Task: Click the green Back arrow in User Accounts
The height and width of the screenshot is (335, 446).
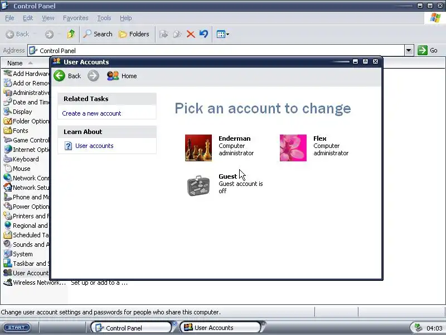Action: pyautogui.click(x=60, y=76)
